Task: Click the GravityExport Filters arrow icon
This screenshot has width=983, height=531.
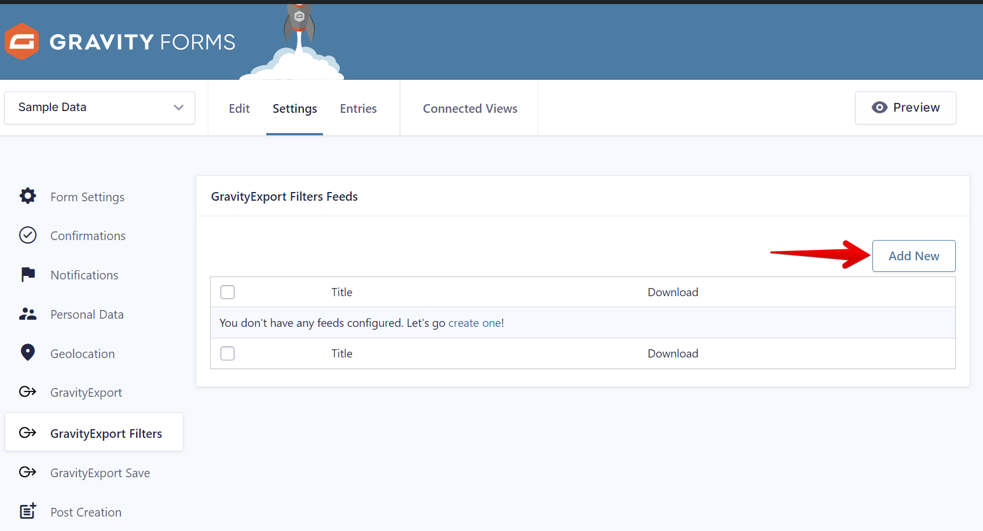Action: tap(28, 433)
